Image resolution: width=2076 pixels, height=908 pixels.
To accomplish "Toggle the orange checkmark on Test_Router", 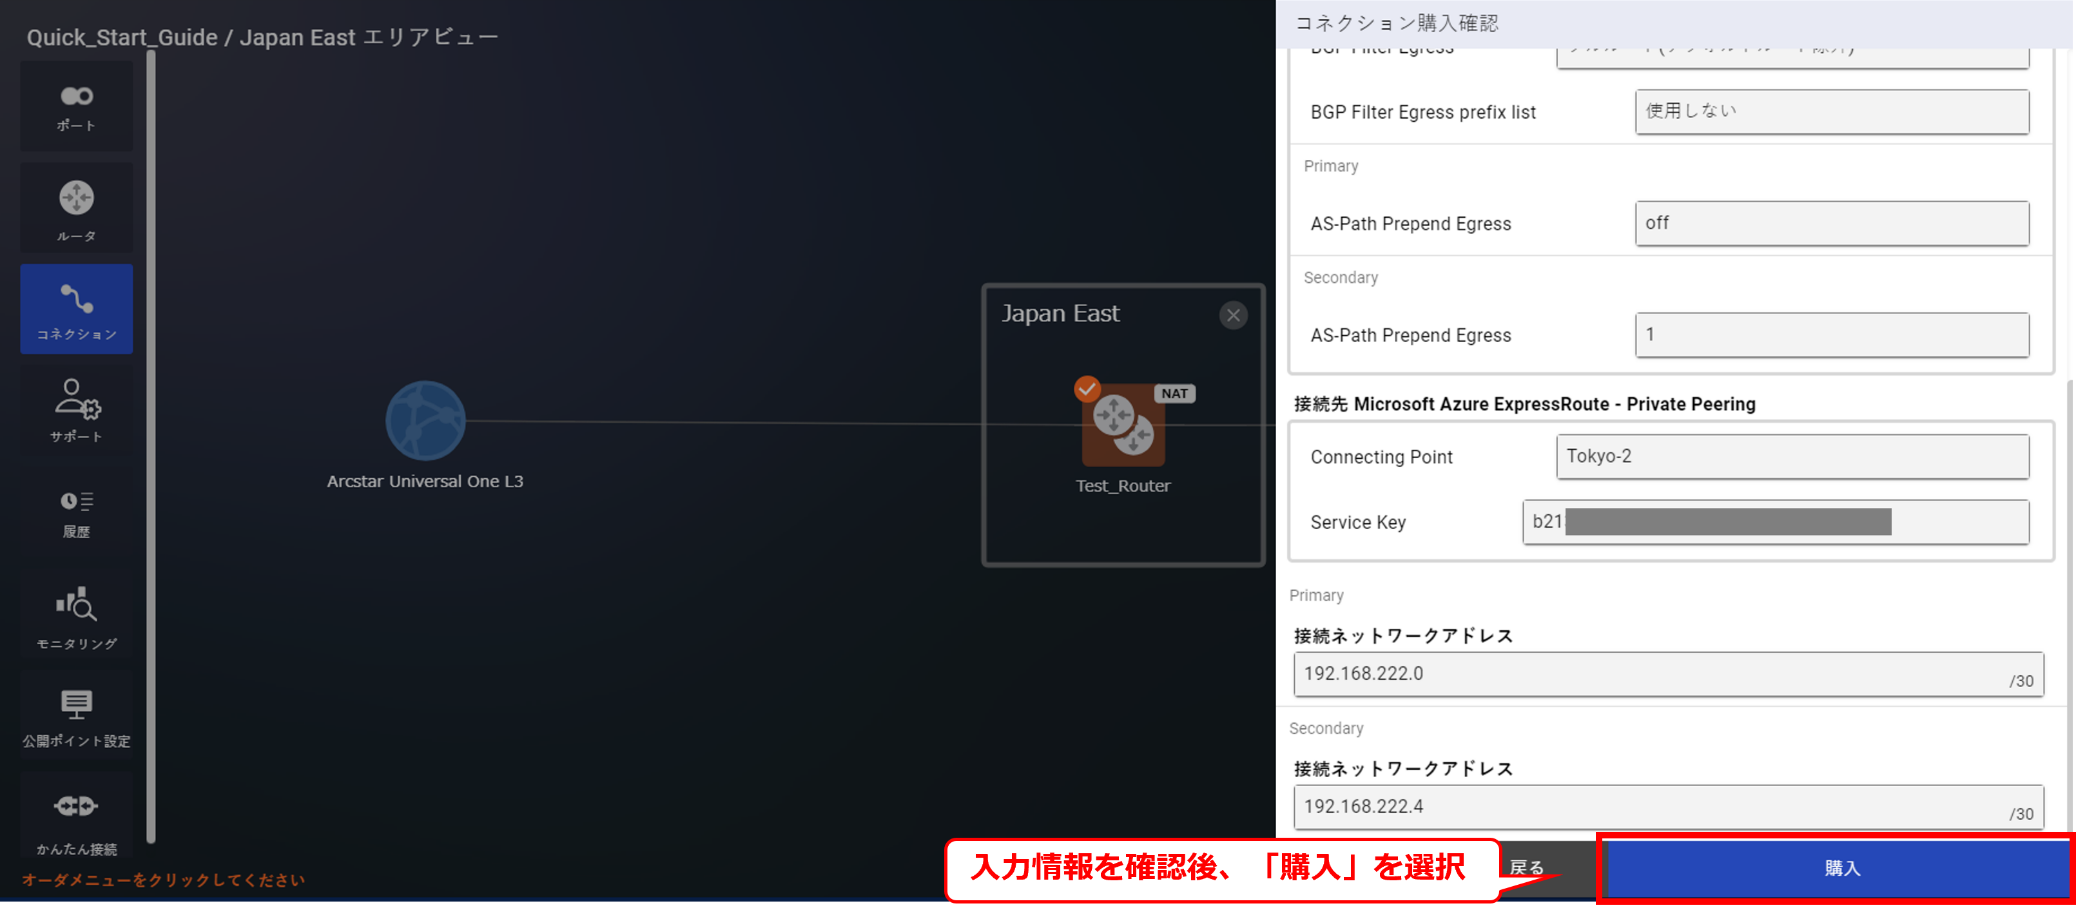I will point(1087,389).
